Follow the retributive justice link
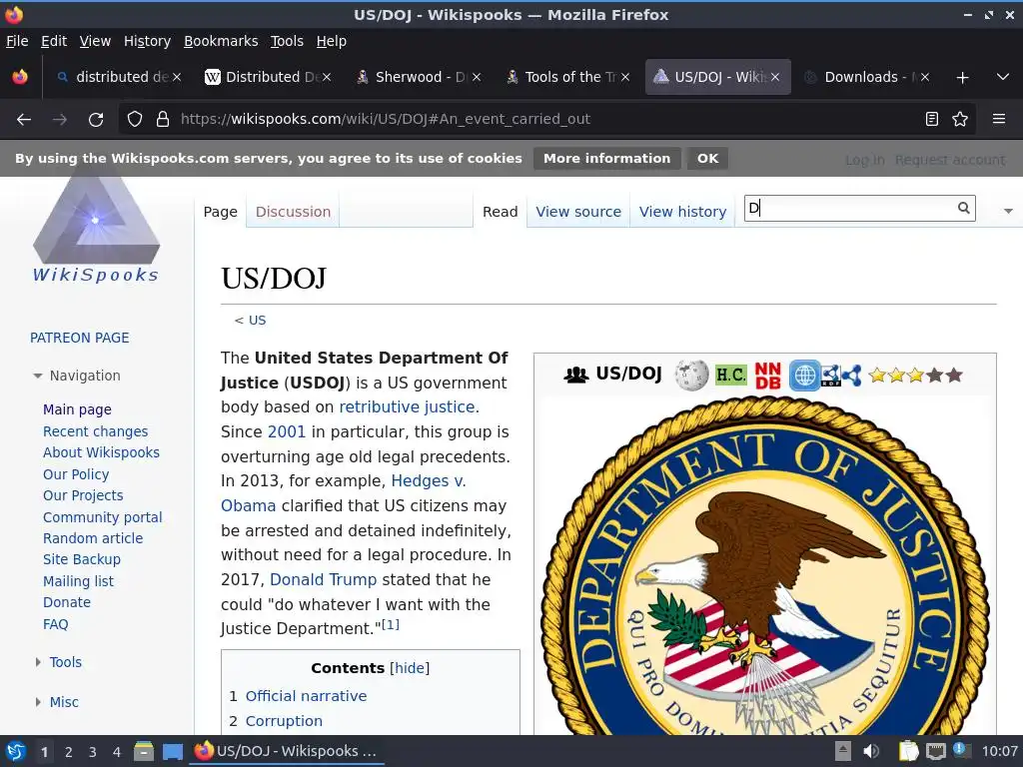This screenshot has width=1023, height=767. point(407,407)
